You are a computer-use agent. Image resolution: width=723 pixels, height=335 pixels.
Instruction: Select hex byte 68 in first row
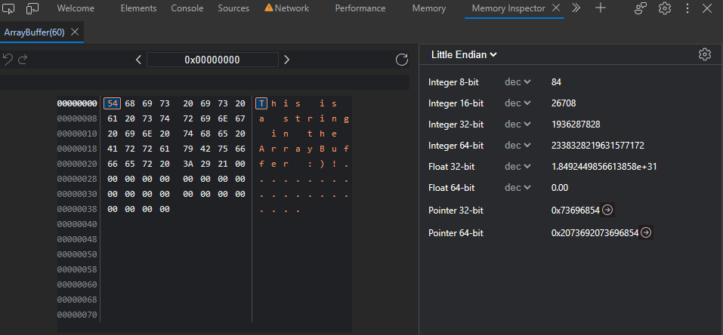(130, 103)
